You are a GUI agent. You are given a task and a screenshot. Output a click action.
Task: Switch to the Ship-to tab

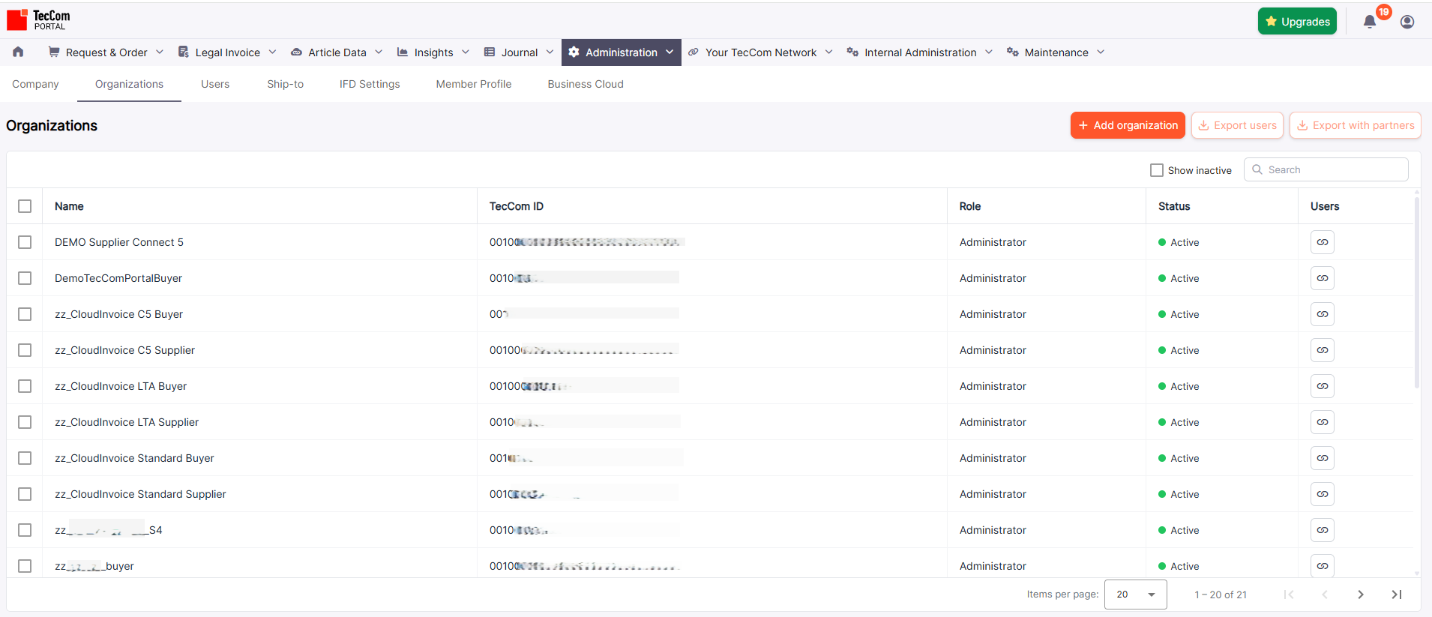285,84
